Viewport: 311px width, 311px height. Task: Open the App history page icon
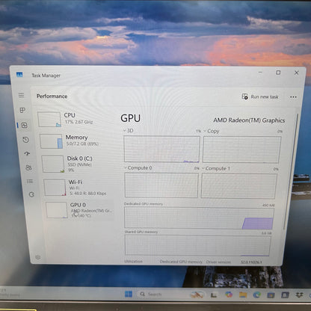(x=25, y=140)
